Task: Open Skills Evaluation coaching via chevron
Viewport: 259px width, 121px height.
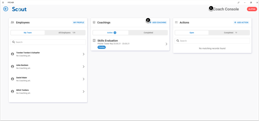Action: click(166, 44)
